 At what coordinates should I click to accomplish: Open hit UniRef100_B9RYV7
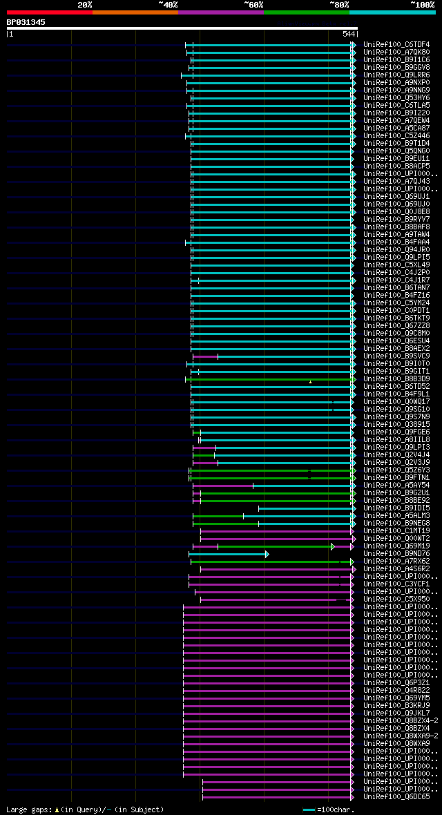pyautogui.click(x=396, y=220)
